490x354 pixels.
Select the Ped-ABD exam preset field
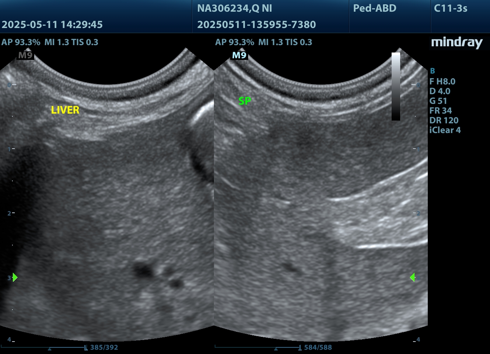pyautogui.click(x=374, y=8)
